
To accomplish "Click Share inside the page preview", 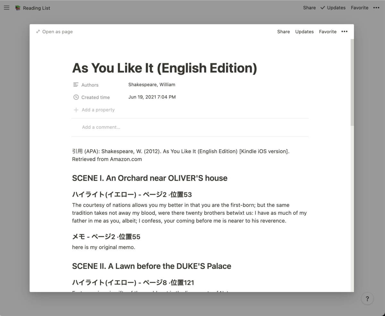I will [x=283, y=31].
